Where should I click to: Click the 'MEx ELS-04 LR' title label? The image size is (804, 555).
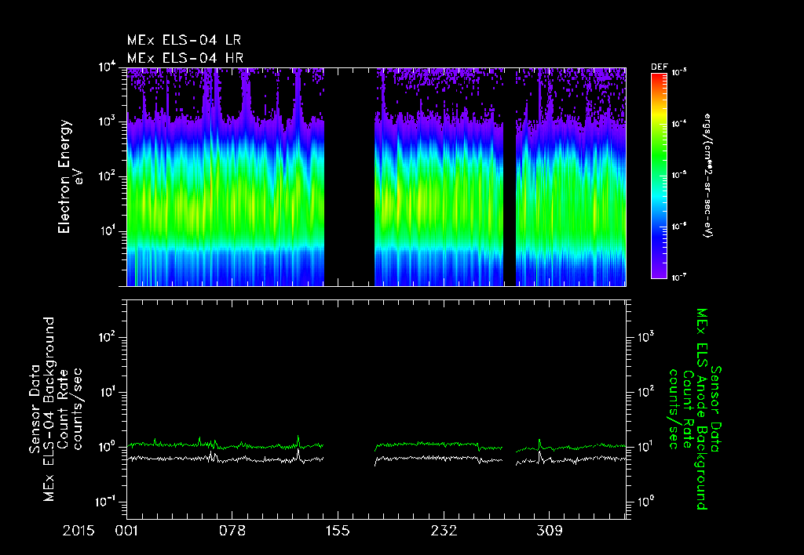[x=184, y=40]
